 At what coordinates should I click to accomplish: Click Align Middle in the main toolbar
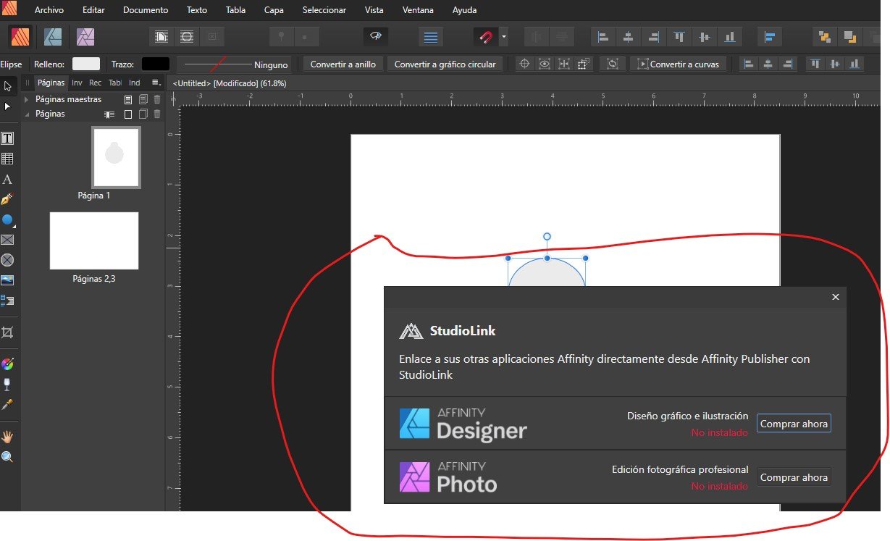point(705,37)
